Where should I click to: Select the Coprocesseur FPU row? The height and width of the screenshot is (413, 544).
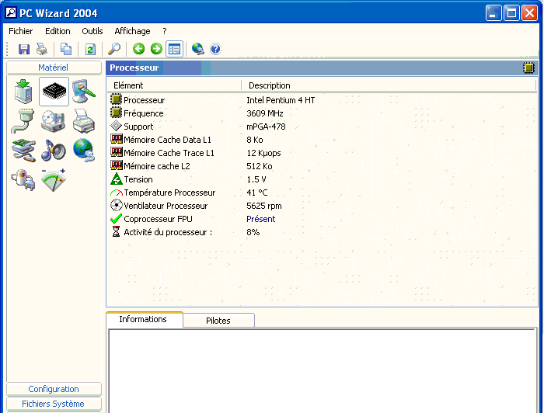(x=322, y=219)
